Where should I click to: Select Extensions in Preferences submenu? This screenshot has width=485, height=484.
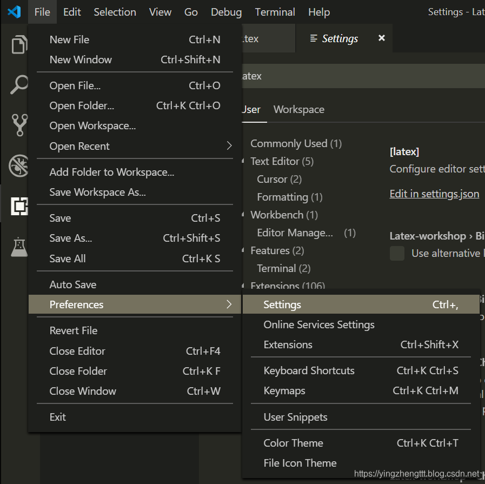361,344
